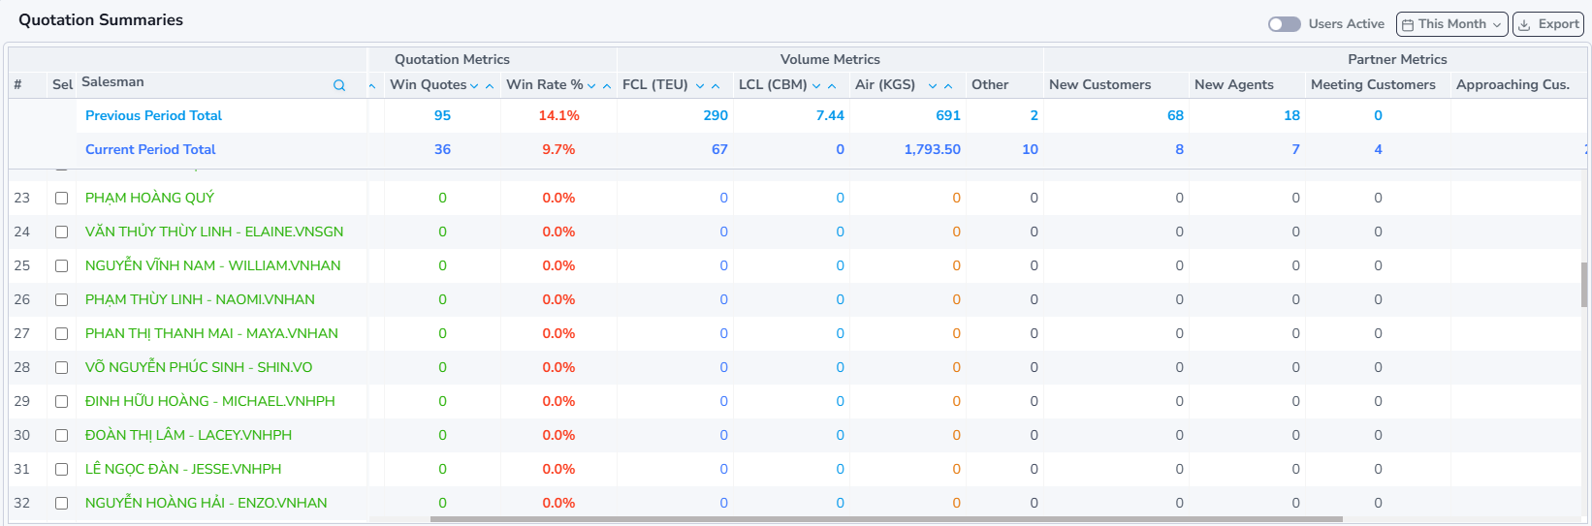Check the box for PHẠM HOÀNG QUÝ
Screen dimensions: 1592x526
coord(62,198)
